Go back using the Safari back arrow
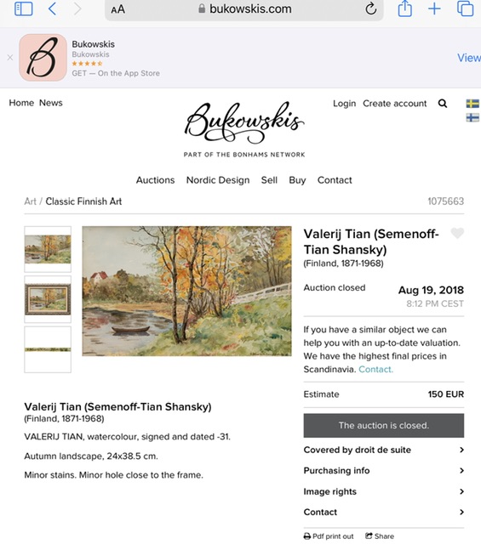Image resolution: width=481 pixels, height=544 pixels. (52, 8)
